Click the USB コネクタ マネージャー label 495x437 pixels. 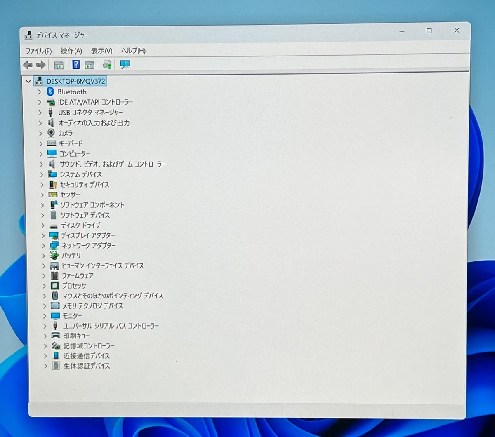pos(90,113)
